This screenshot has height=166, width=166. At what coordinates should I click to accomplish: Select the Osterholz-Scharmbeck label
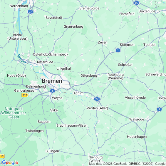51,54
